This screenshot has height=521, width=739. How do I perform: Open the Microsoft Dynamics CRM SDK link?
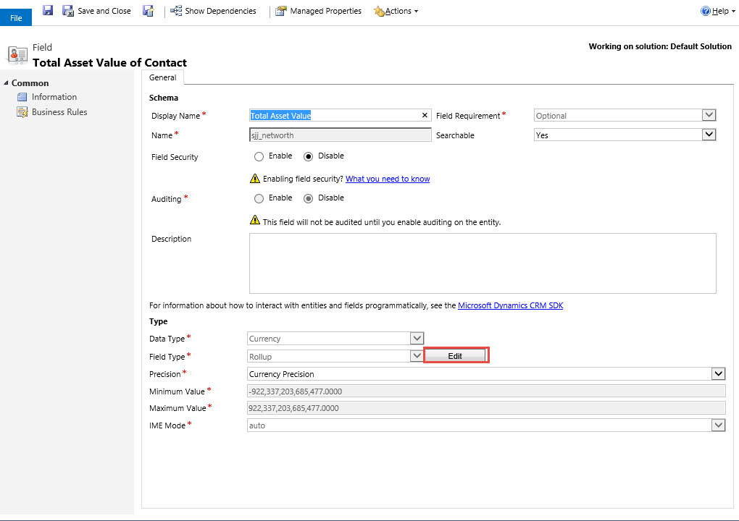(510, 305)
